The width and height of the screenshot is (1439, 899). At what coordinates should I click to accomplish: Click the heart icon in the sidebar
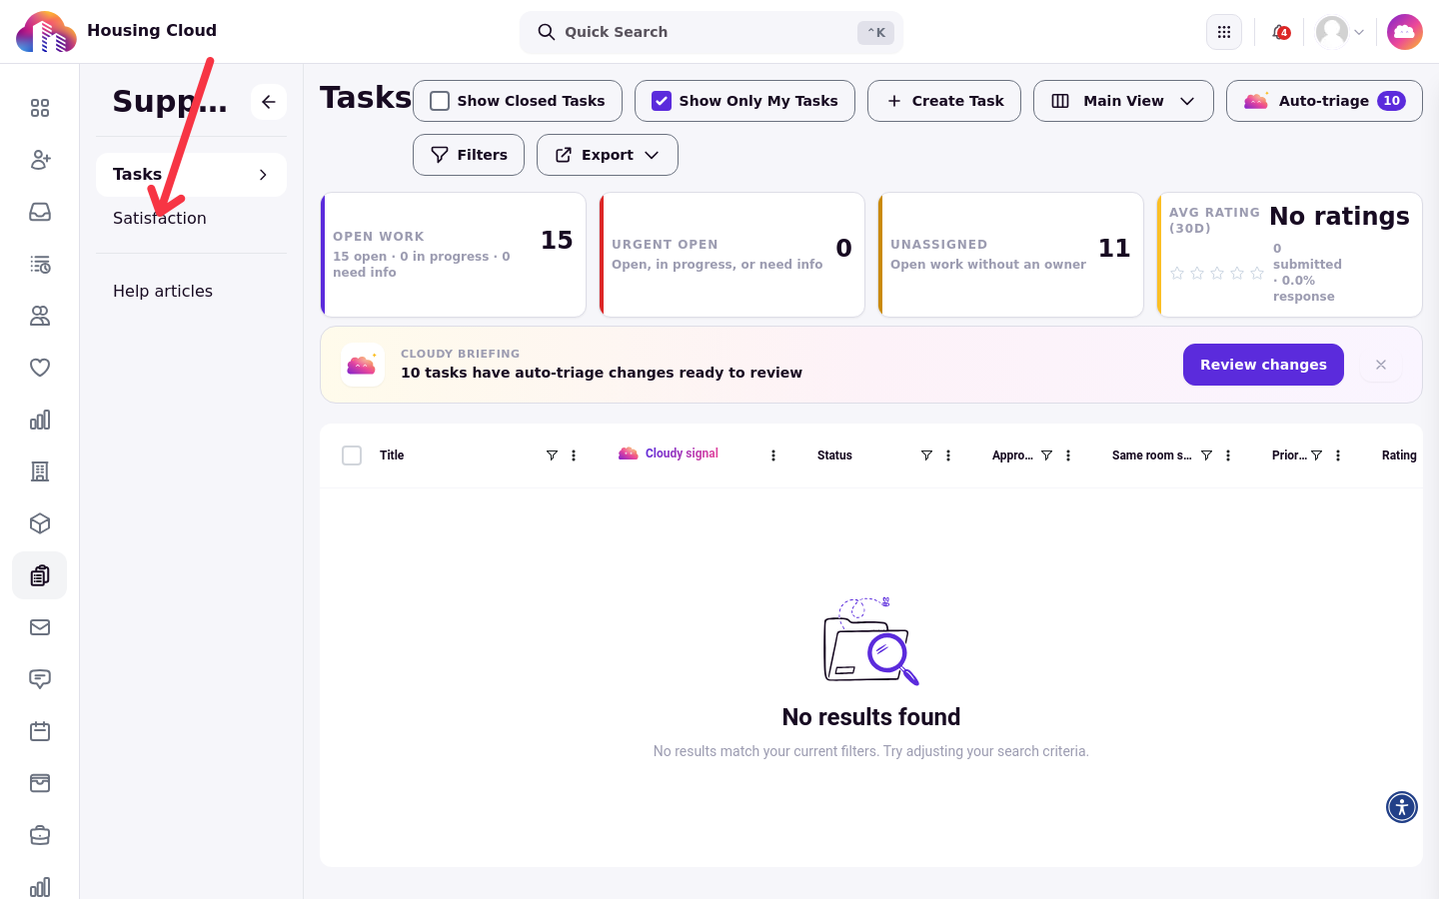(x=40, y=368)
